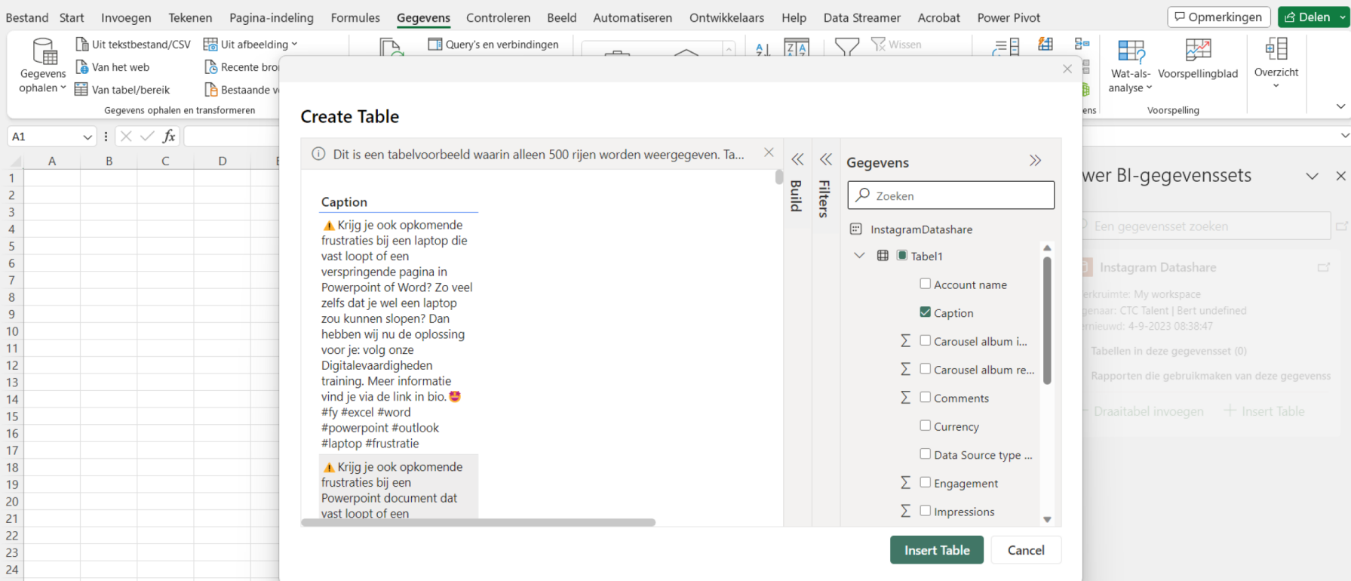Check the Engagement field
Image resolution: width=1351 pixels, height=581 pixels.
(925, 482)
